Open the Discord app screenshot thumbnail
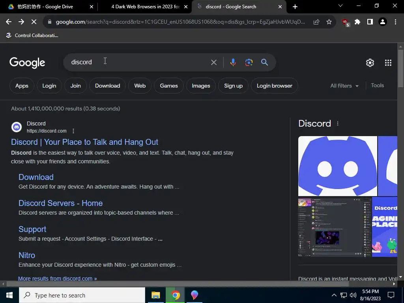Image resolution: width=404 pixels, height=303 pixels. point(335,227)
